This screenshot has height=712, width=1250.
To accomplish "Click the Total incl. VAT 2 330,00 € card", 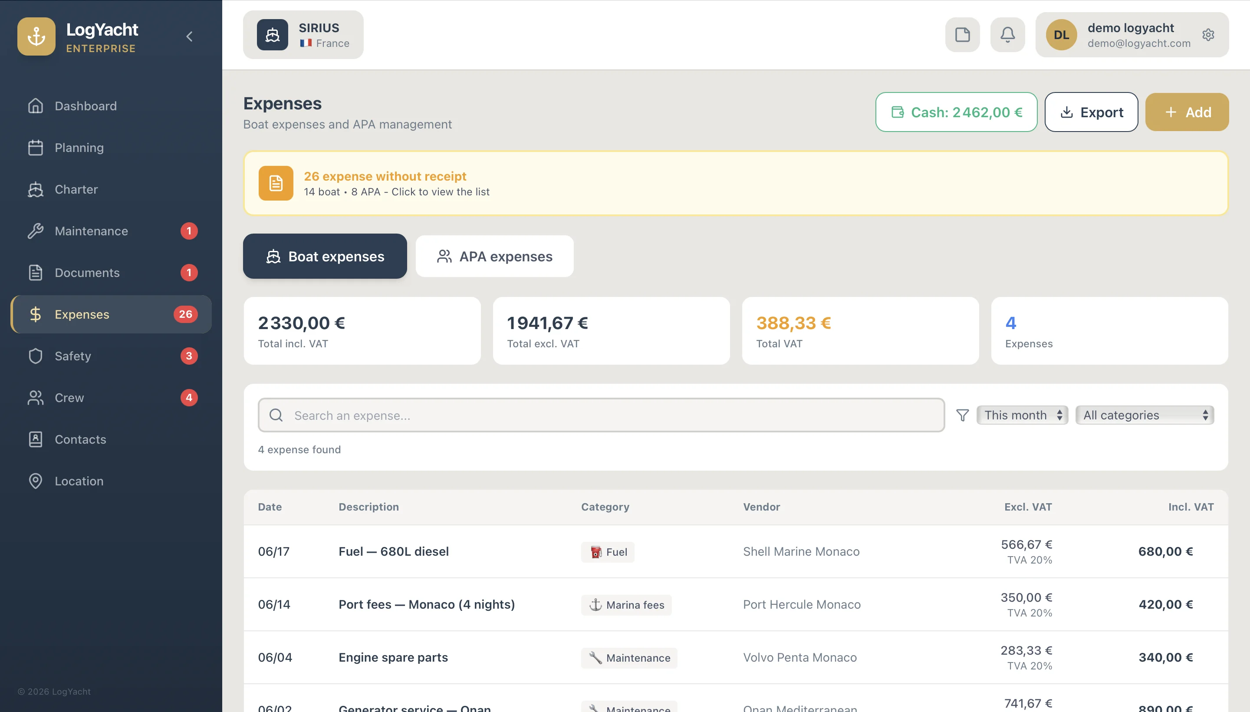I will tap(362, 330).
